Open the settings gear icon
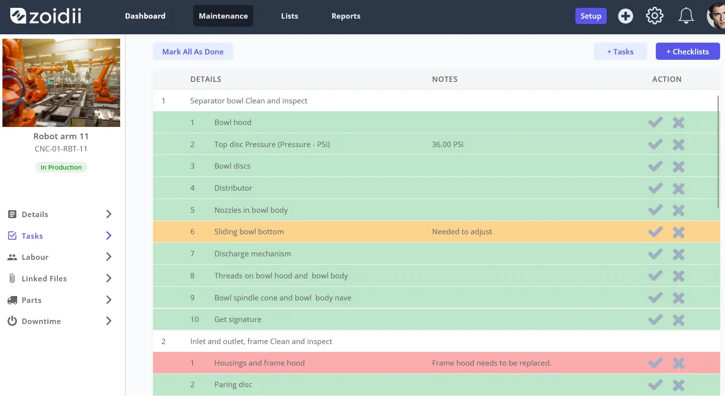 pos(655,16)
